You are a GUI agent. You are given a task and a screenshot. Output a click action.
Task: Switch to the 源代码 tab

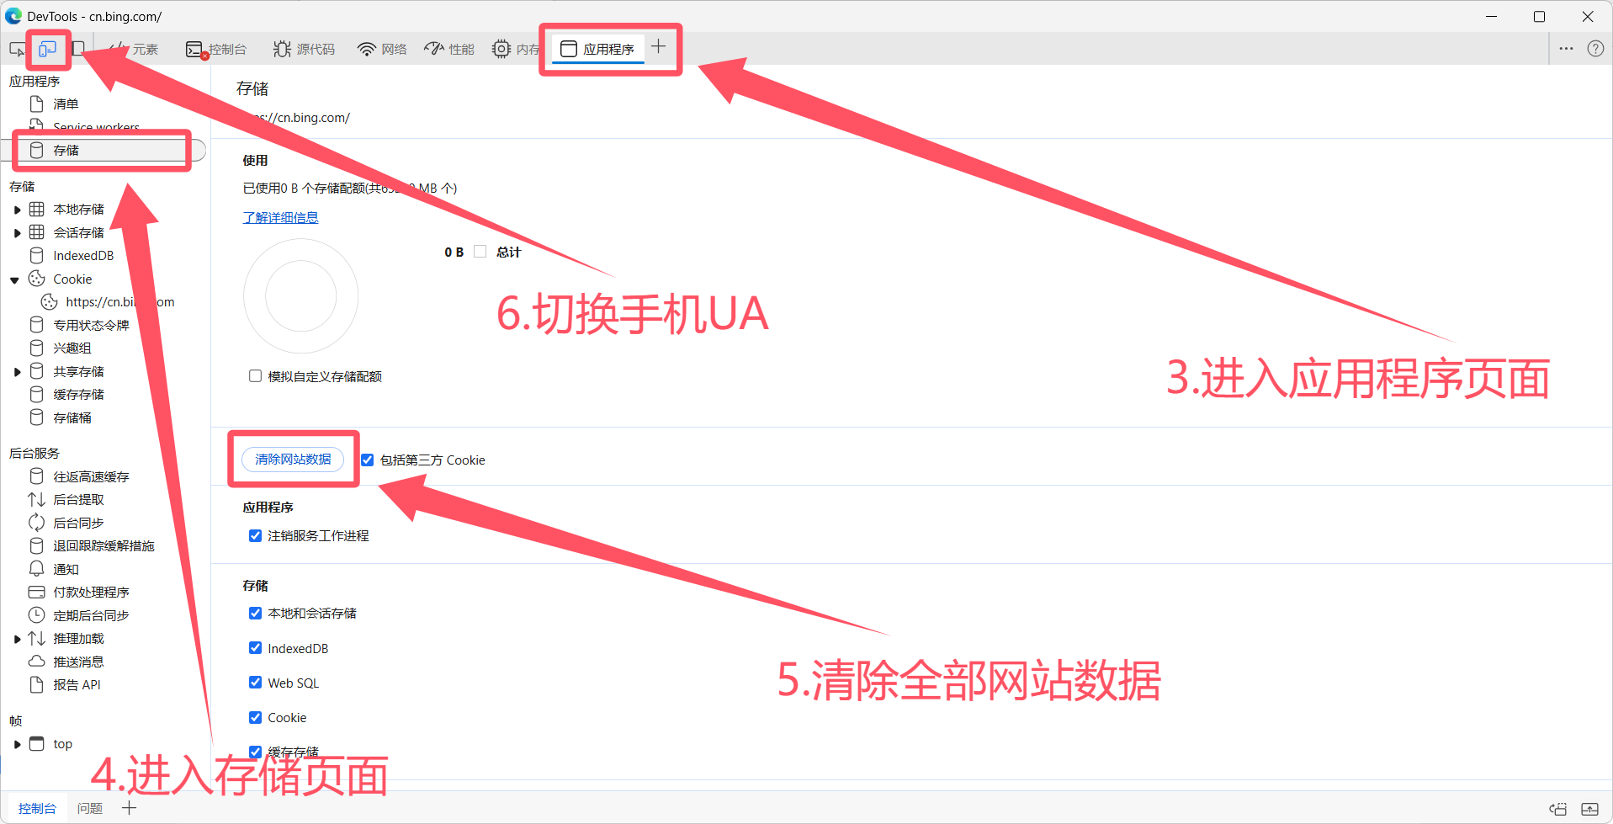[x=305, y=50]
